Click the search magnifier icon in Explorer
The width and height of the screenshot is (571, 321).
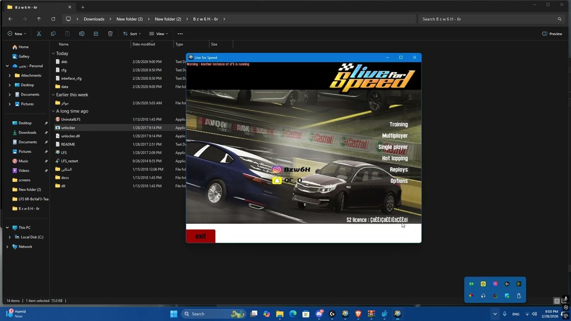pyautogui.click(x=559, y=19)
